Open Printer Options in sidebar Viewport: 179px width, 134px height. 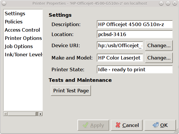23,38
